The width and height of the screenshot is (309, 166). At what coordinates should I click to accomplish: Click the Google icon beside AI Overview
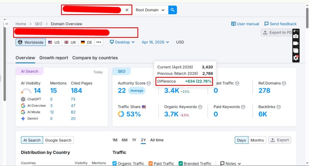coord(23,106)
